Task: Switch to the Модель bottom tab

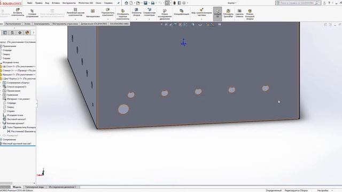Action: click(x=17, y=187)
